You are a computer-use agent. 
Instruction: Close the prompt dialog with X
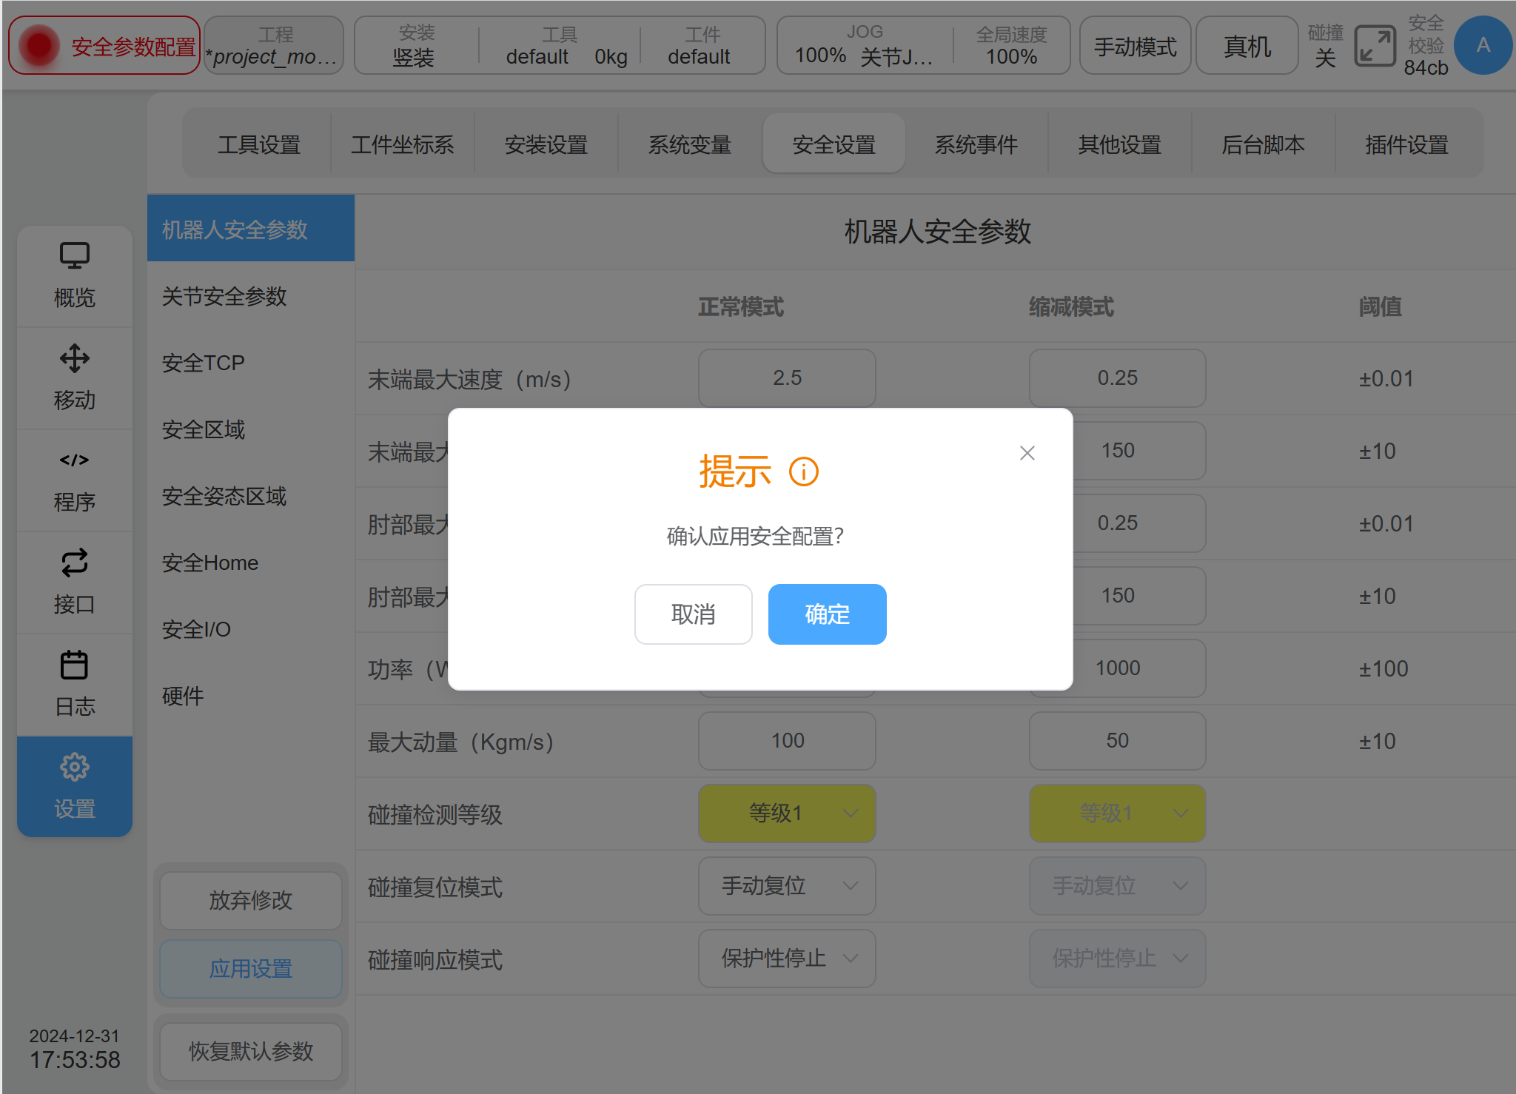pos(1027,453)
